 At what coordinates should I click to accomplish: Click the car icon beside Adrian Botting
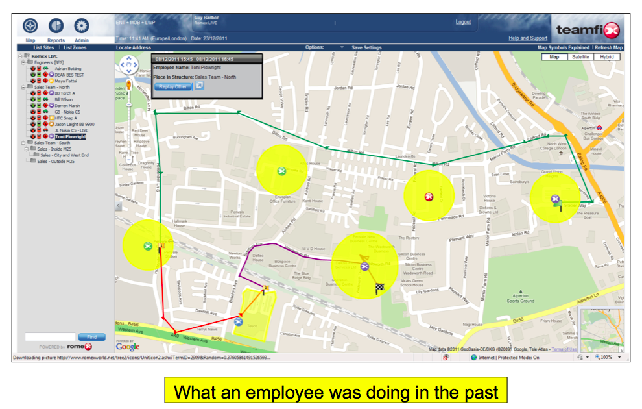45,68
